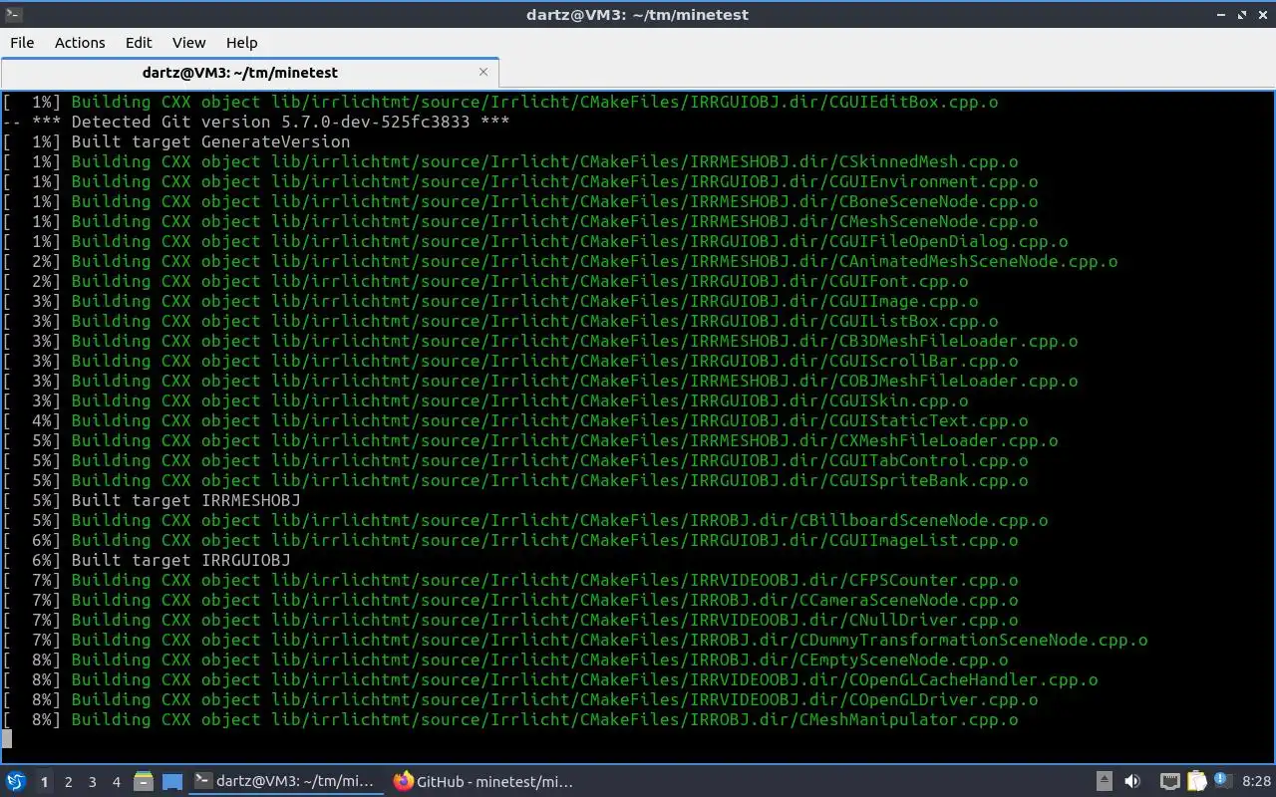1276x797 pixels.
Task: Click the terminal cursor block at bottom
Action: click(7, 738)
